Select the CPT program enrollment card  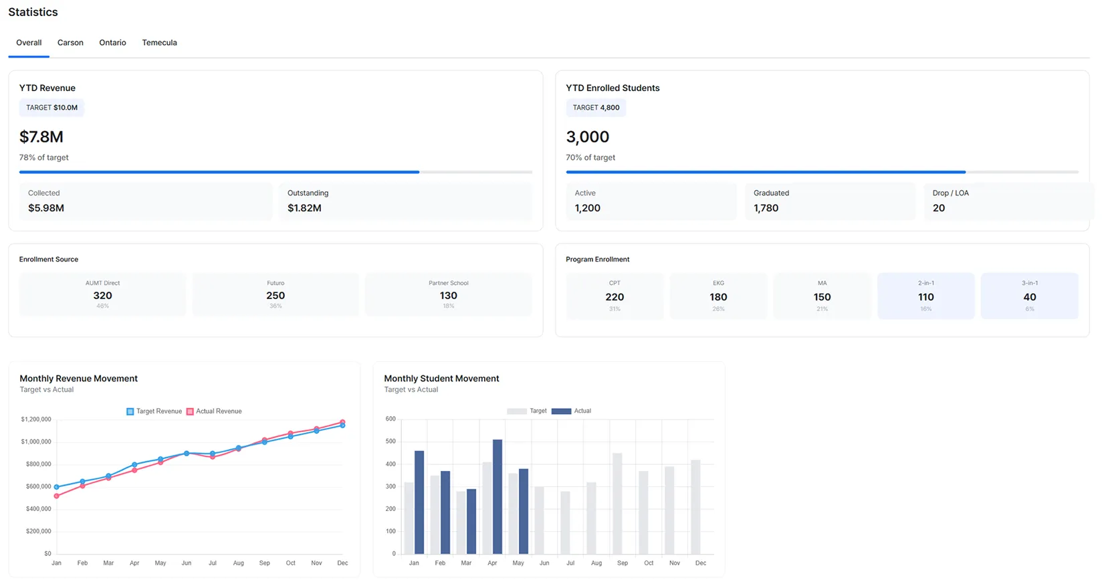point(614,296)
